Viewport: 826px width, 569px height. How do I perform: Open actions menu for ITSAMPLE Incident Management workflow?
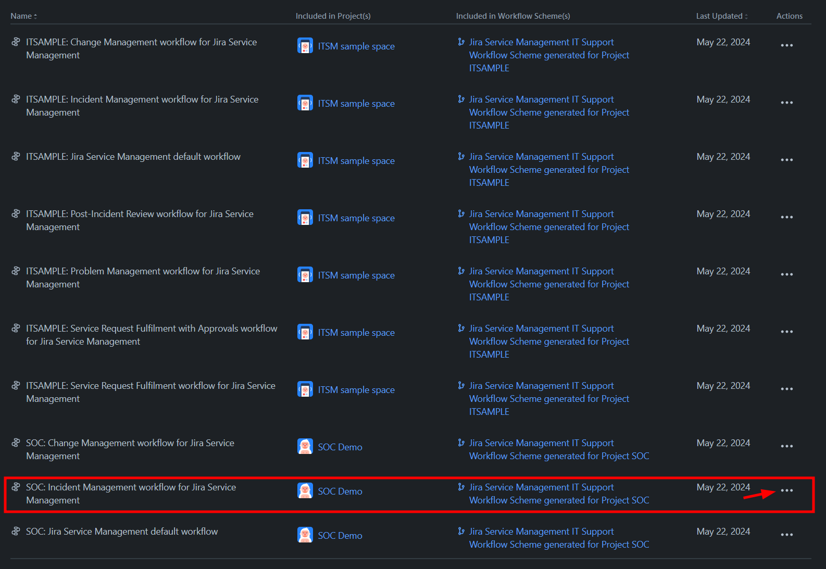point(786,103)
